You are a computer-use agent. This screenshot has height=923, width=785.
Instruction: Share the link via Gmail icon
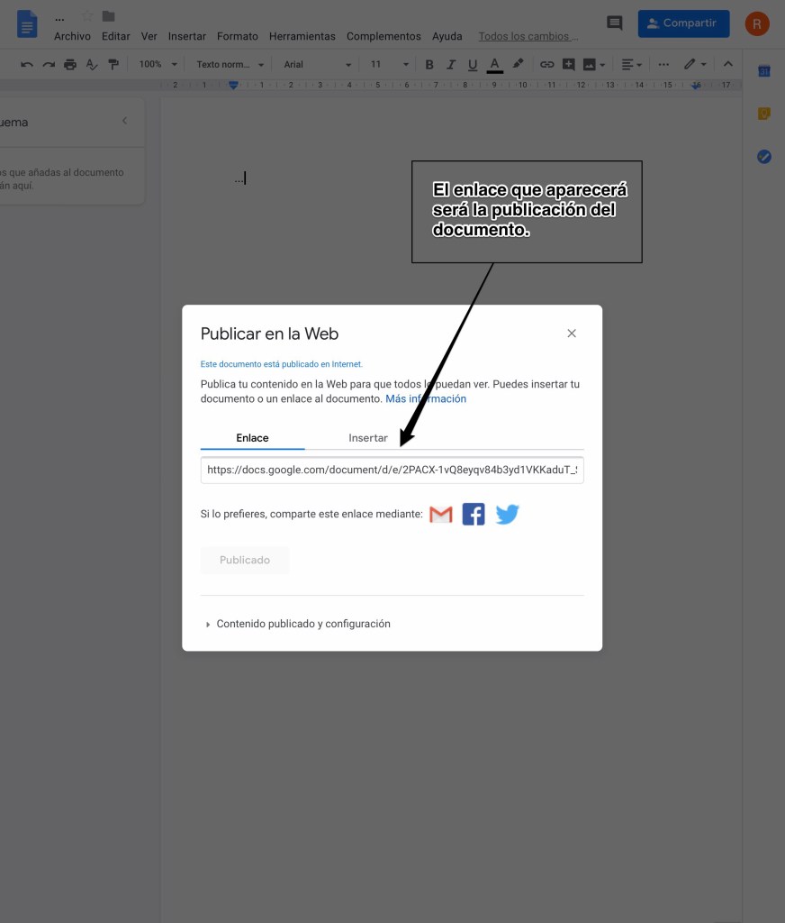(x=440, y=515)
